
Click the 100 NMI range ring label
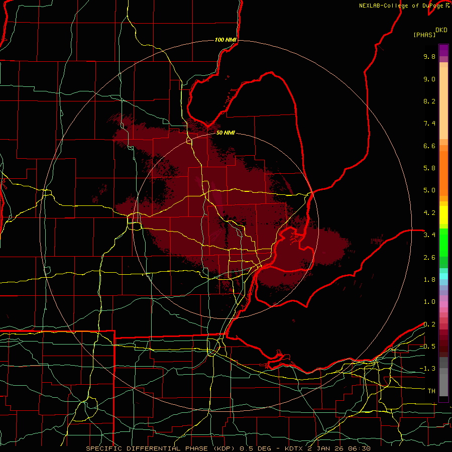(x=225, y=40)
